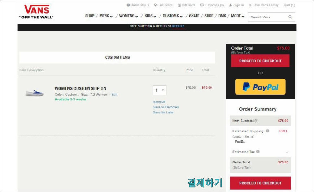Click the slip-on shoe thumbnail
Screen dimensions: 314x192
click(34, 93)
